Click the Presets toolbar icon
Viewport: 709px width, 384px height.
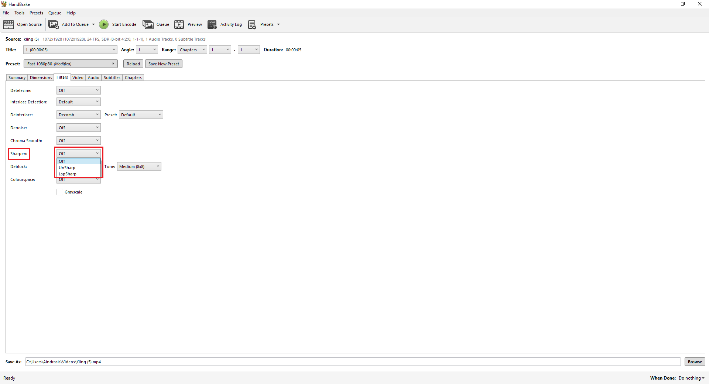[x=252, y=25]
